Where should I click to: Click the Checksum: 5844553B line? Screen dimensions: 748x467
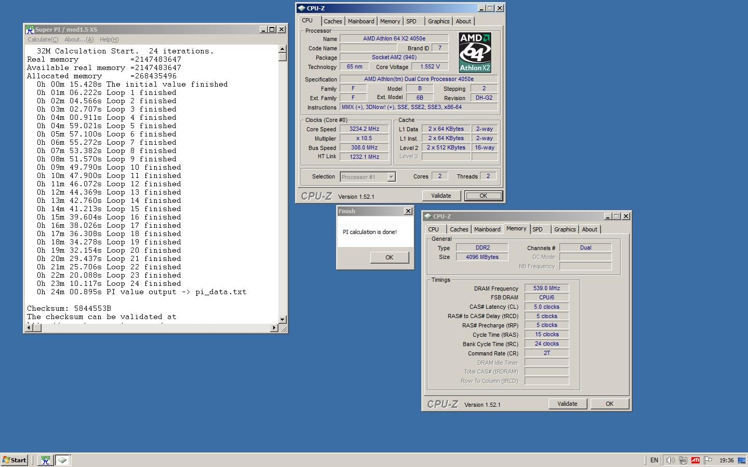tap(69, 308)
